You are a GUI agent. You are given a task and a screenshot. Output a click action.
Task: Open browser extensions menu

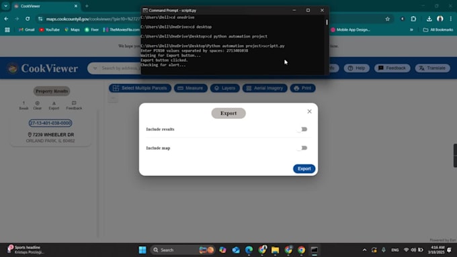pos(413,19)
